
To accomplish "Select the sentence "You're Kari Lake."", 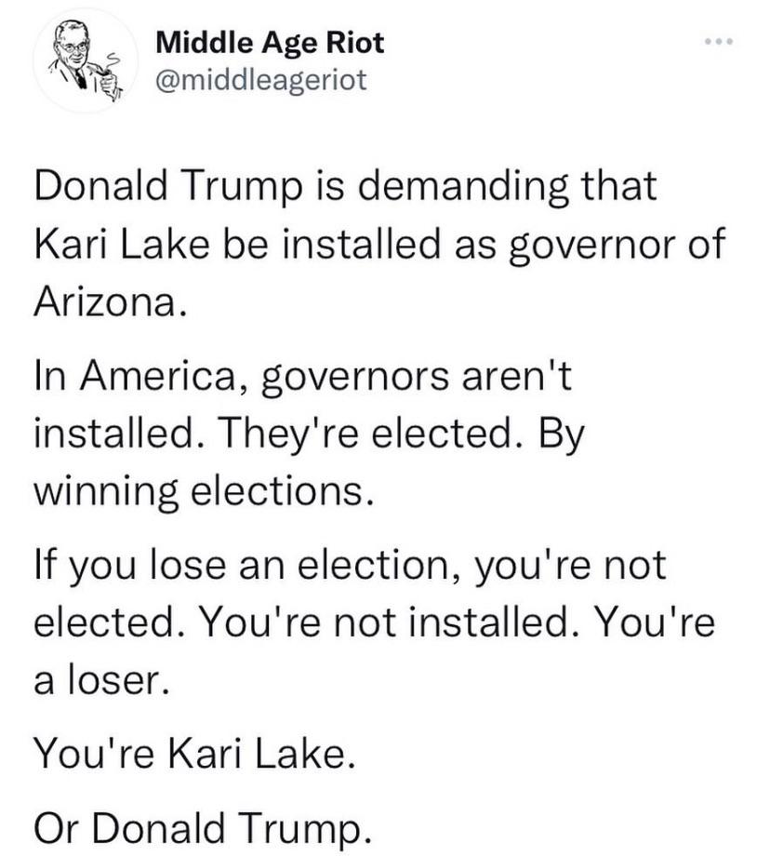I will coord(194,754).
